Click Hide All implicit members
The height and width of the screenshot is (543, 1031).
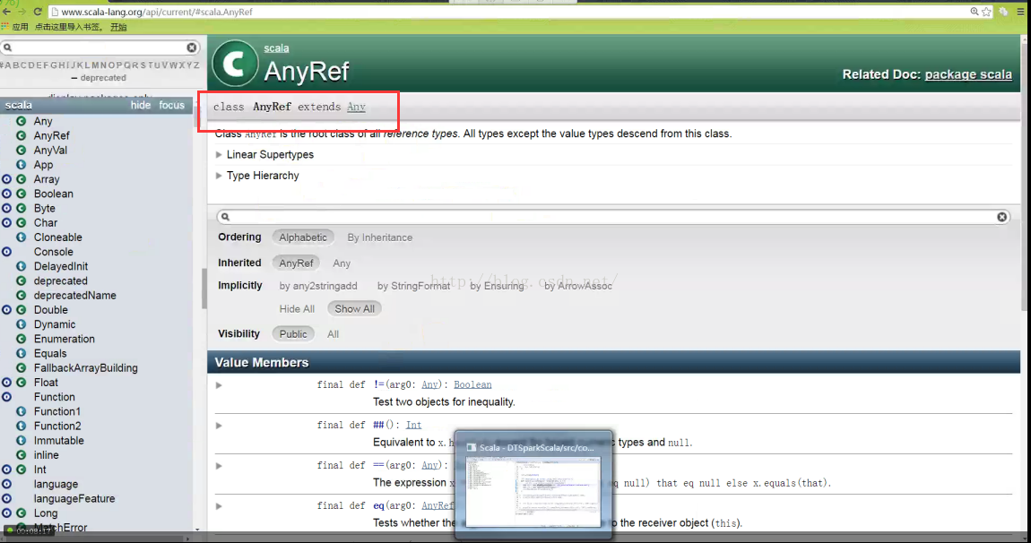(x=297, y=309)
